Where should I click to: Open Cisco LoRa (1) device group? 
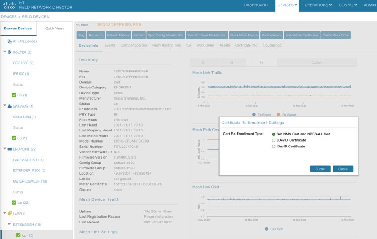24,117
